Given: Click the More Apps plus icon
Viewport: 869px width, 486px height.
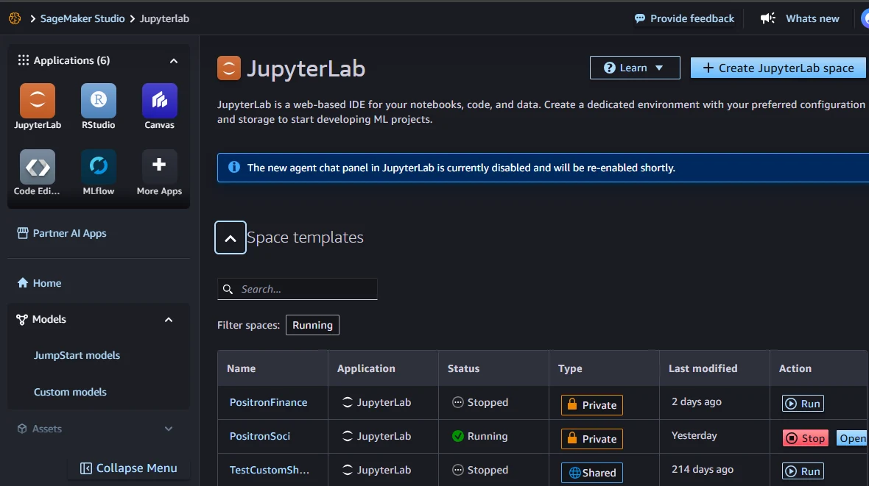Looking at the screenshot, I should (x=160, y=167).
